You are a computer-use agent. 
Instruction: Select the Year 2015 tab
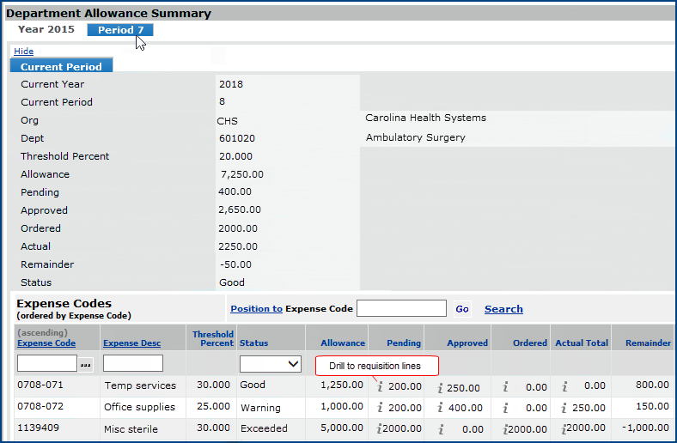[x=46, y=30]
